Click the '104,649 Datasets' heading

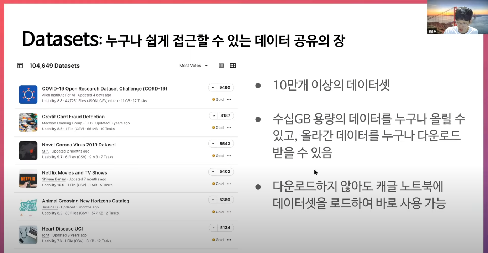[x=54, y=66]
